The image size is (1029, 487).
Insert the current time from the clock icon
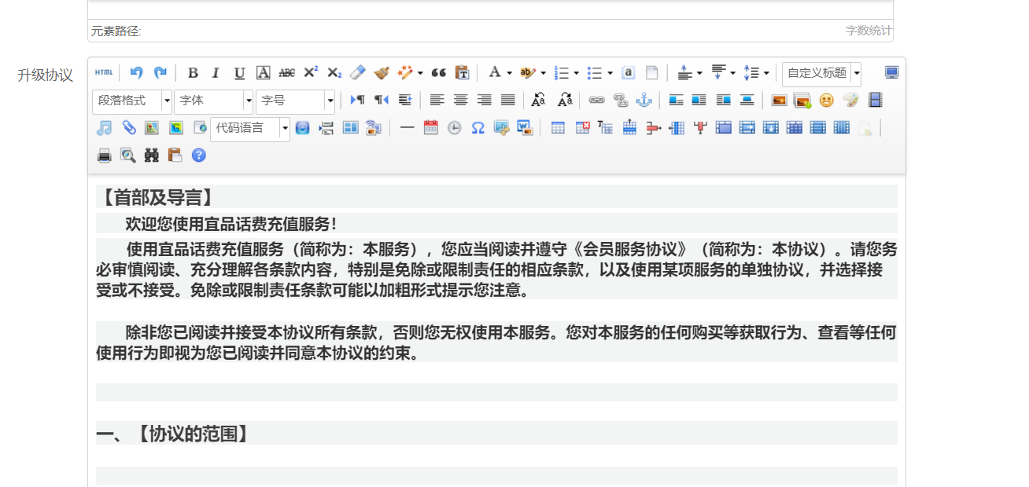(454, 128)
